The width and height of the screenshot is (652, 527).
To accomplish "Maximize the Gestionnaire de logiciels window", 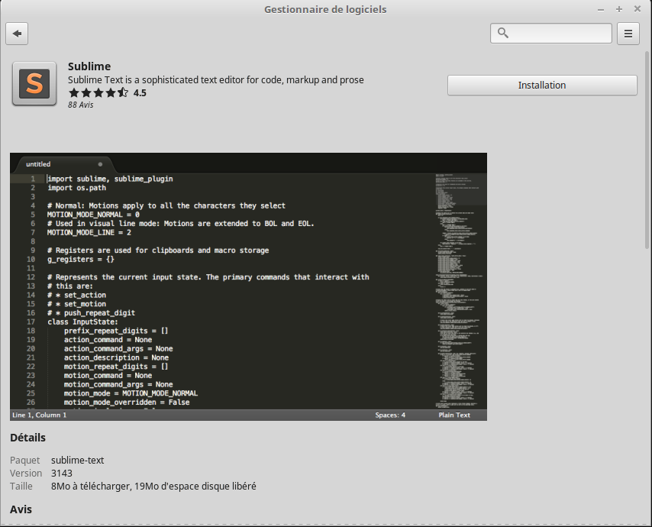I will [619, 9].
